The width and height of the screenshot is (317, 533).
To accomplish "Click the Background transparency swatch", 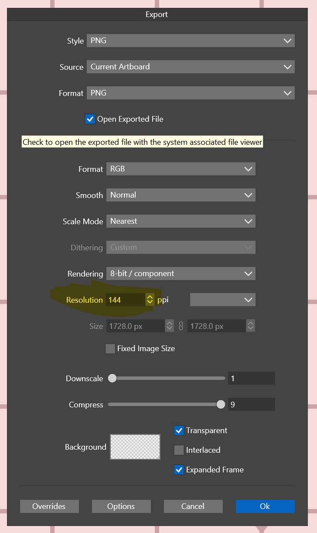I will (x=135, y=447).
